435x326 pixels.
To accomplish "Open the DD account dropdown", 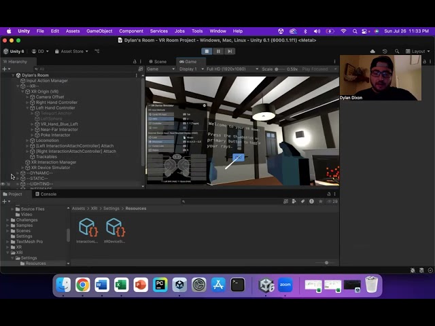I will pos(40,52).
